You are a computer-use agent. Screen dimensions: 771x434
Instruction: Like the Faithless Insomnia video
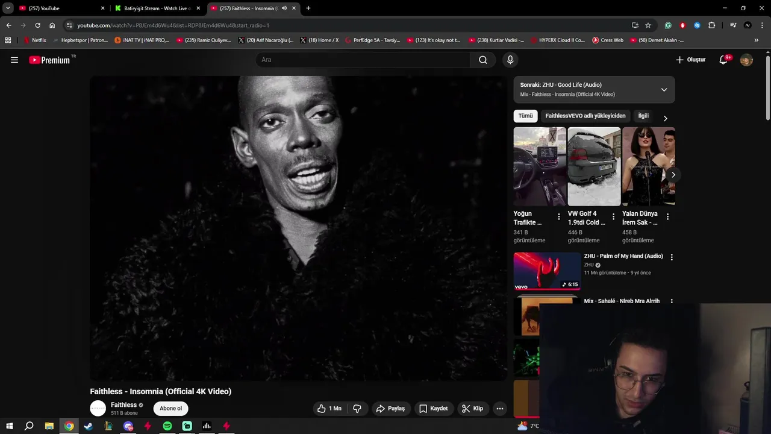[x=329, y=408]
